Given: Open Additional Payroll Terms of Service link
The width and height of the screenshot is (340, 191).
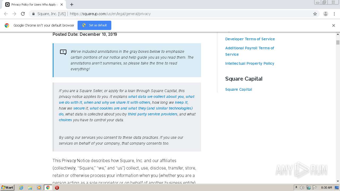Looking at the screenshot, I should 250,51.
